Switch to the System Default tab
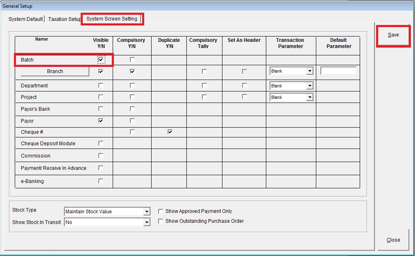The height and width of the screenshot is (256, 415). coord(25,19)
